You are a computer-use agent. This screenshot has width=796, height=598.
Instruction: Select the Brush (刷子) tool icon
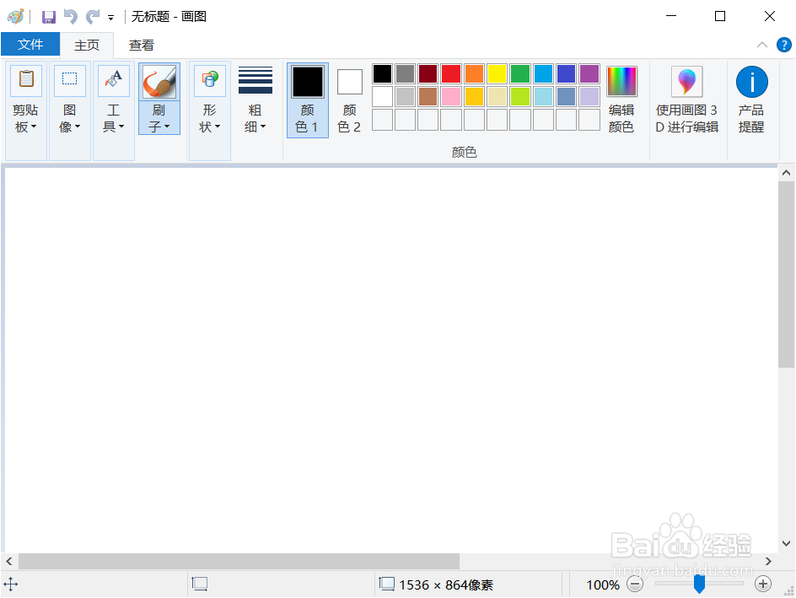click(x=159, y=81)
